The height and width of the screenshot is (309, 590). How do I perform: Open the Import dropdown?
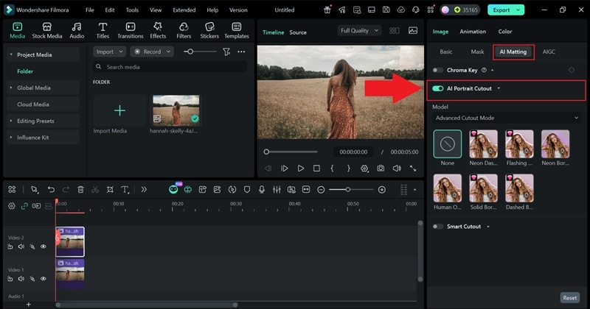(109, 51)
